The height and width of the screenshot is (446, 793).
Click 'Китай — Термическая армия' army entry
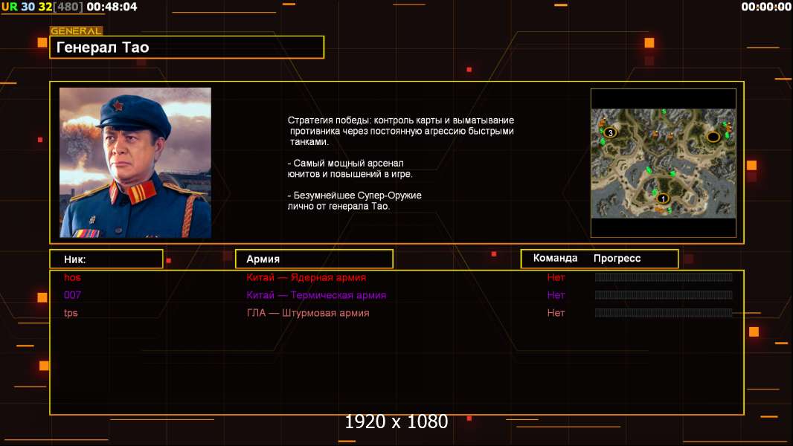click(x=316, y=295)
